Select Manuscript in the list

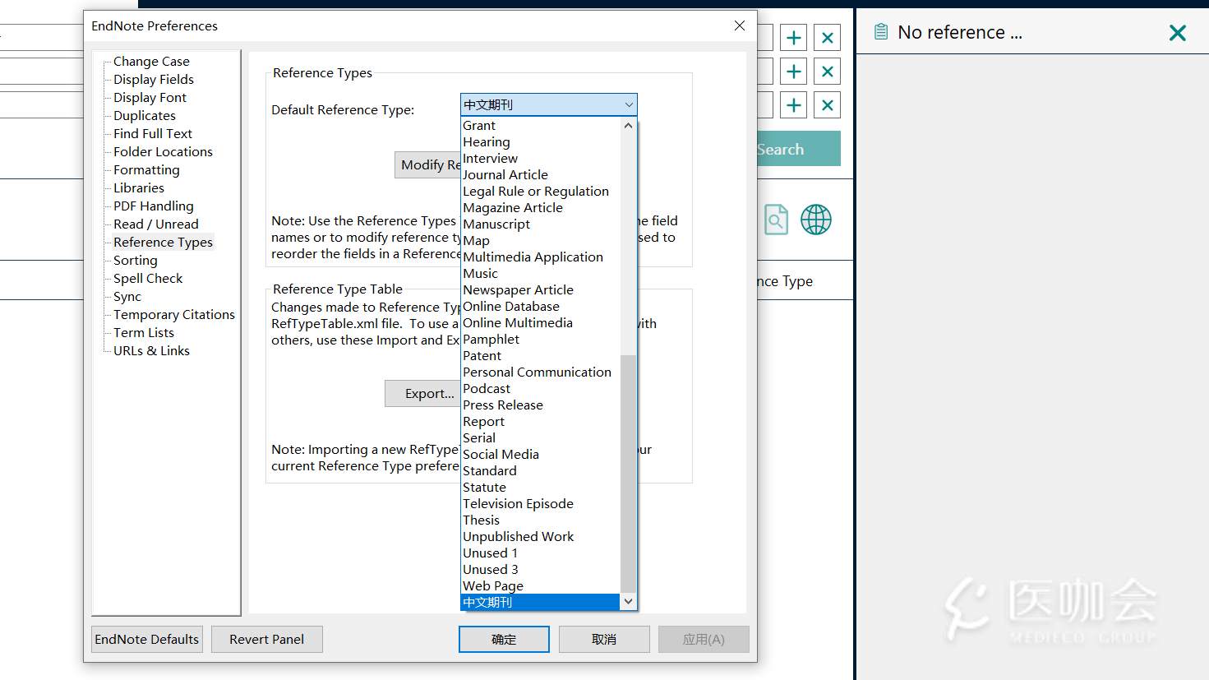[x=540, y=224]
